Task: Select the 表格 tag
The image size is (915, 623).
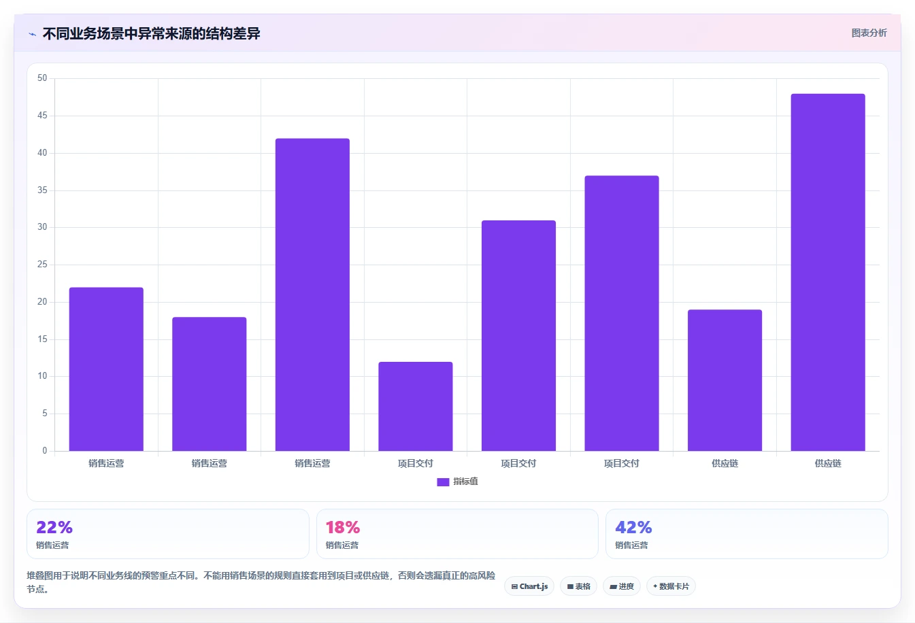Action: pos(578,586)
